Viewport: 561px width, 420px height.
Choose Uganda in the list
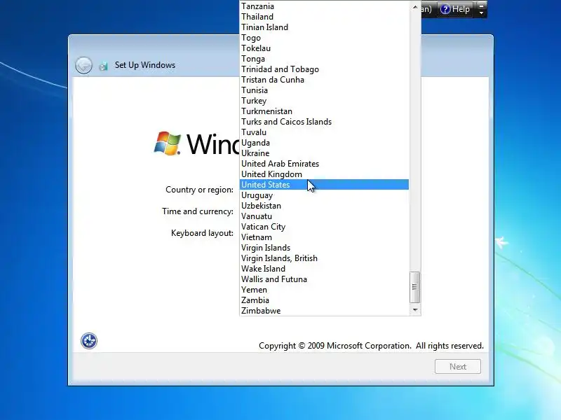point(324,143)
